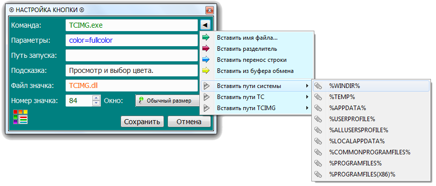Click the Номер значка: label
This screenshot has height=186, width=436.
[x=34, y=101]
